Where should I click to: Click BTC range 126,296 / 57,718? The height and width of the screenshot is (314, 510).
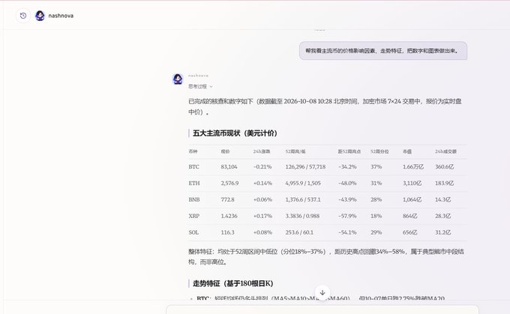305,167
